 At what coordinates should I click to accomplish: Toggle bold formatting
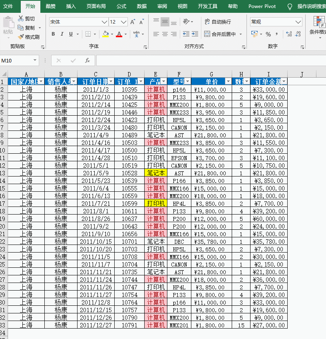pos(53,34)
